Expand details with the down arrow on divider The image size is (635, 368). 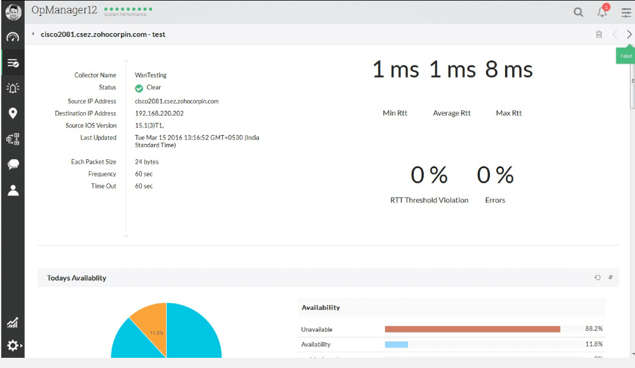coord(126,236)
